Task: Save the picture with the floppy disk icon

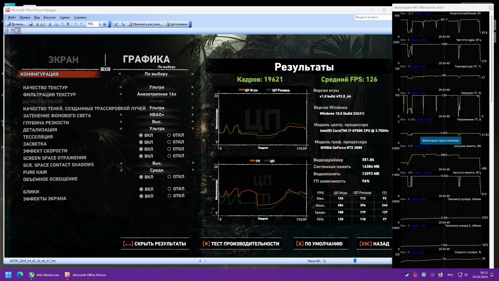Action: [x=31, y=24]
